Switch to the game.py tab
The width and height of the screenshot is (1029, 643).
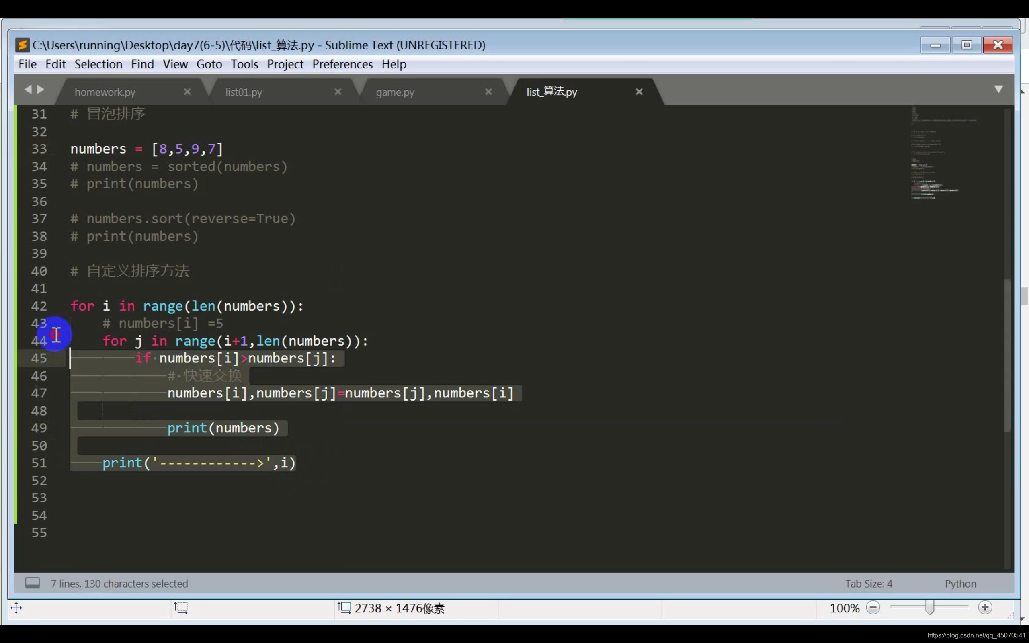[395, 92]
